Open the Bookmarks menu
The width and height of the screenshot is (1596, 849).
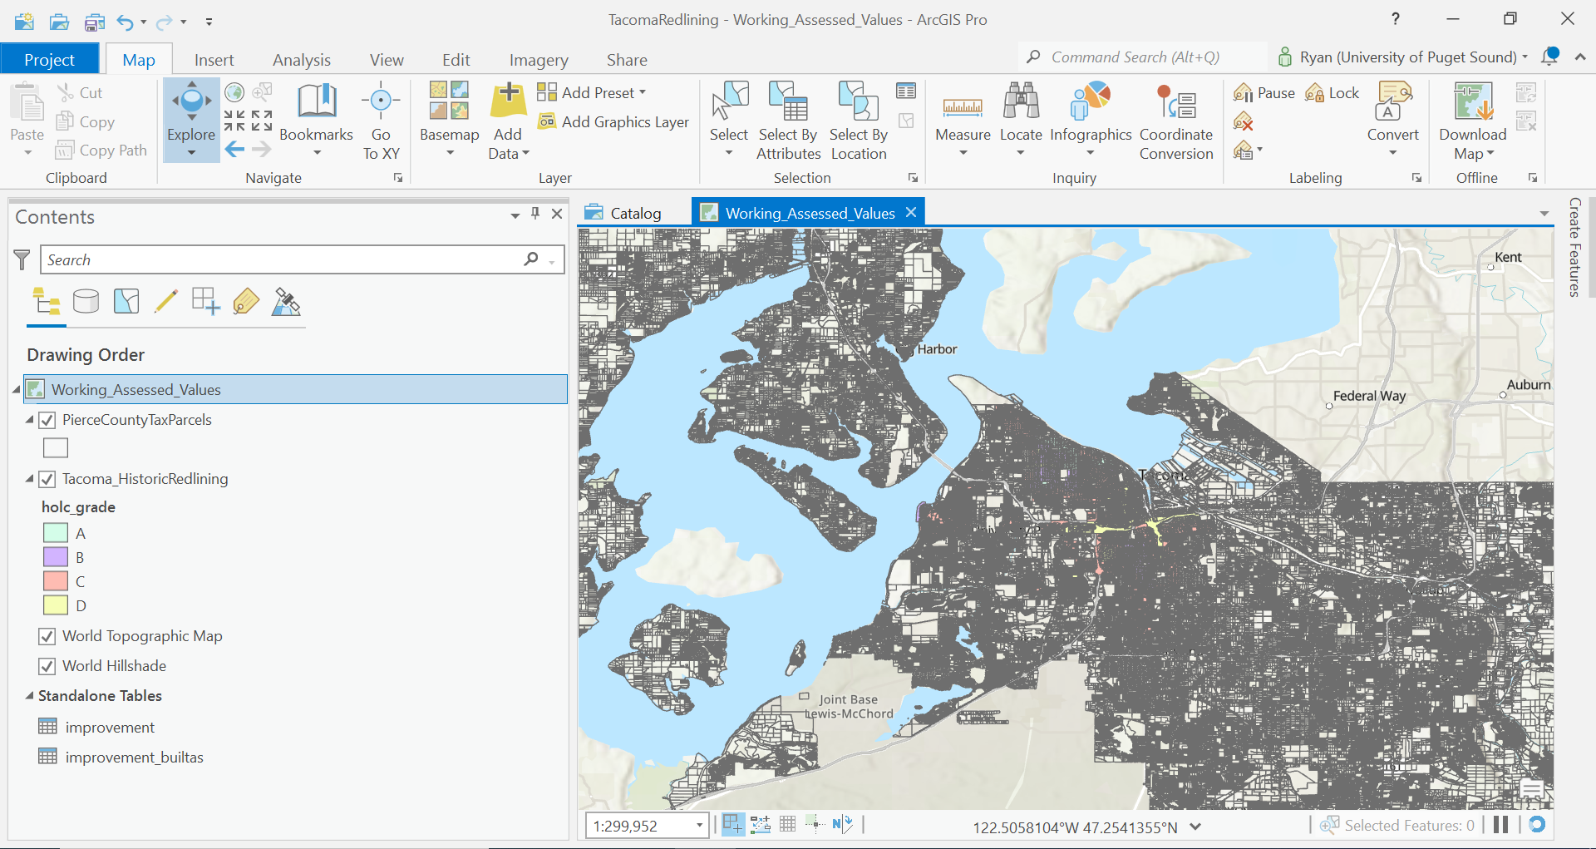click(x=316, y=119)
